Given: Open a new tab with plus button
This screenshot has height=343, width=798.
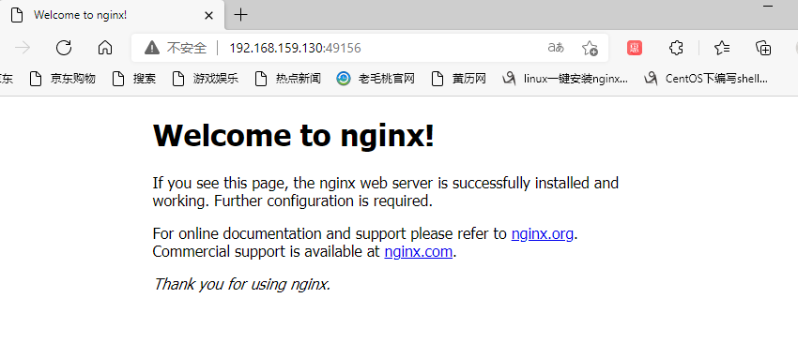Looking at the screenshot, I should tap(240, 15).
